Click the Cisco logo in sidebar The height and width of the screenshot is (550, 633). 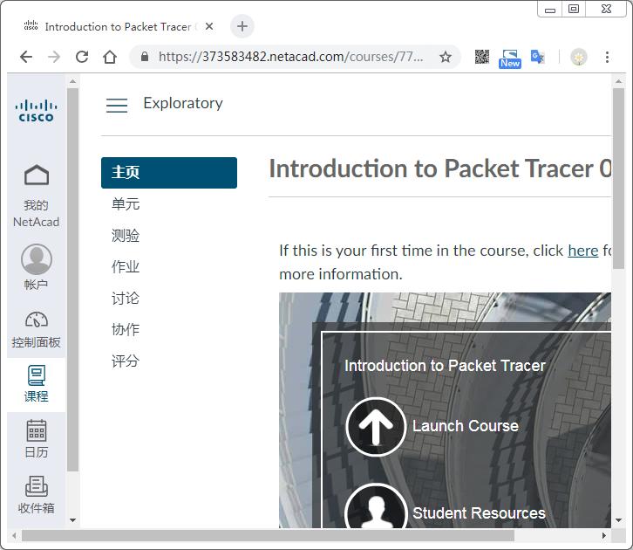36,110
